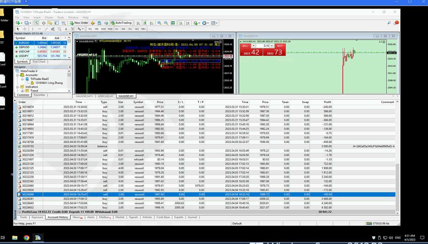Open volume dropdown next to SELL

[x=254, y=46]
